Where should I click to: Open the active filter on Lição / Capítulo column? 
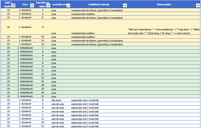pos(14,5)
